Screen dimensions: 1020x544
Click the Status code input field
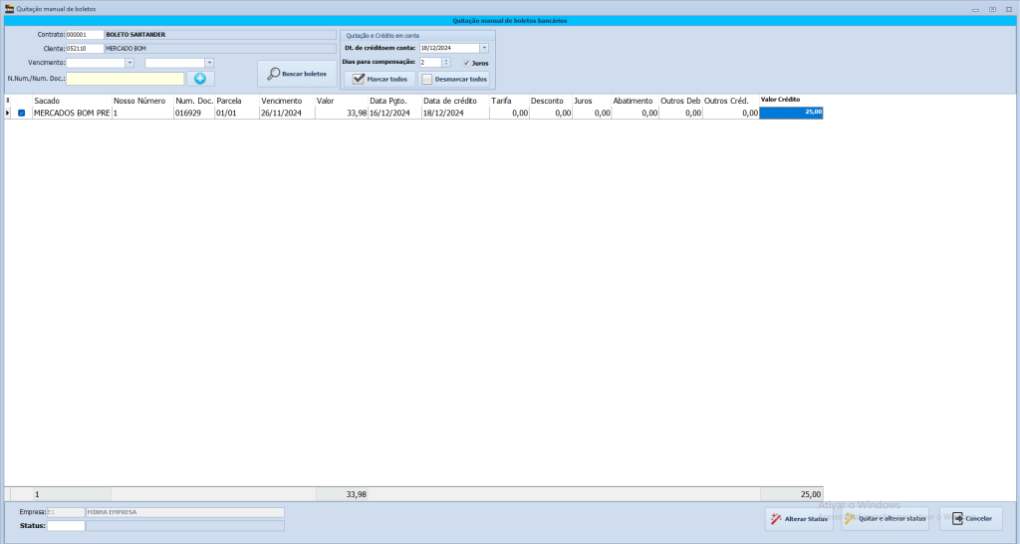(x=66, y=526)
